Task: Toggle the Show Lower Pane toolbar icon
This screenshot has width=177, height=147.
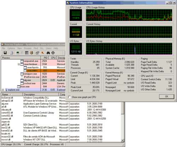Action: (27, 53)
